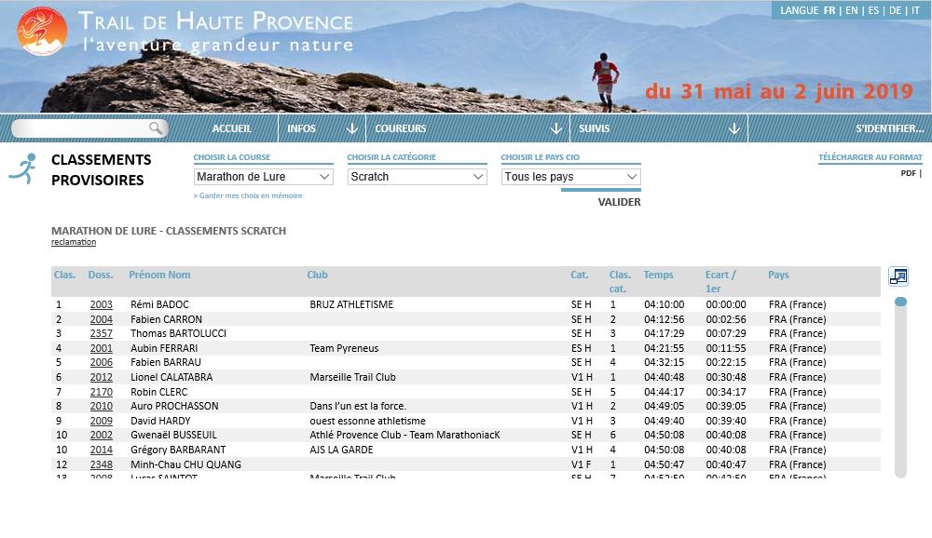The height and width of the screenshot is (538, 932).
Task: Open the Tous les pays country dropdown
Action: coord(571,177)
